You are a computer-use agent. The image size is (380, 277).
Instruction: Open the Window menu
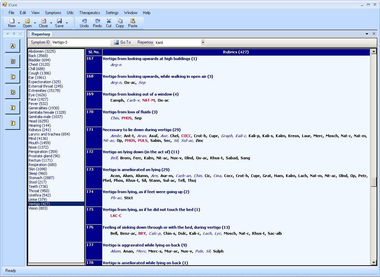tap(130, 13)
